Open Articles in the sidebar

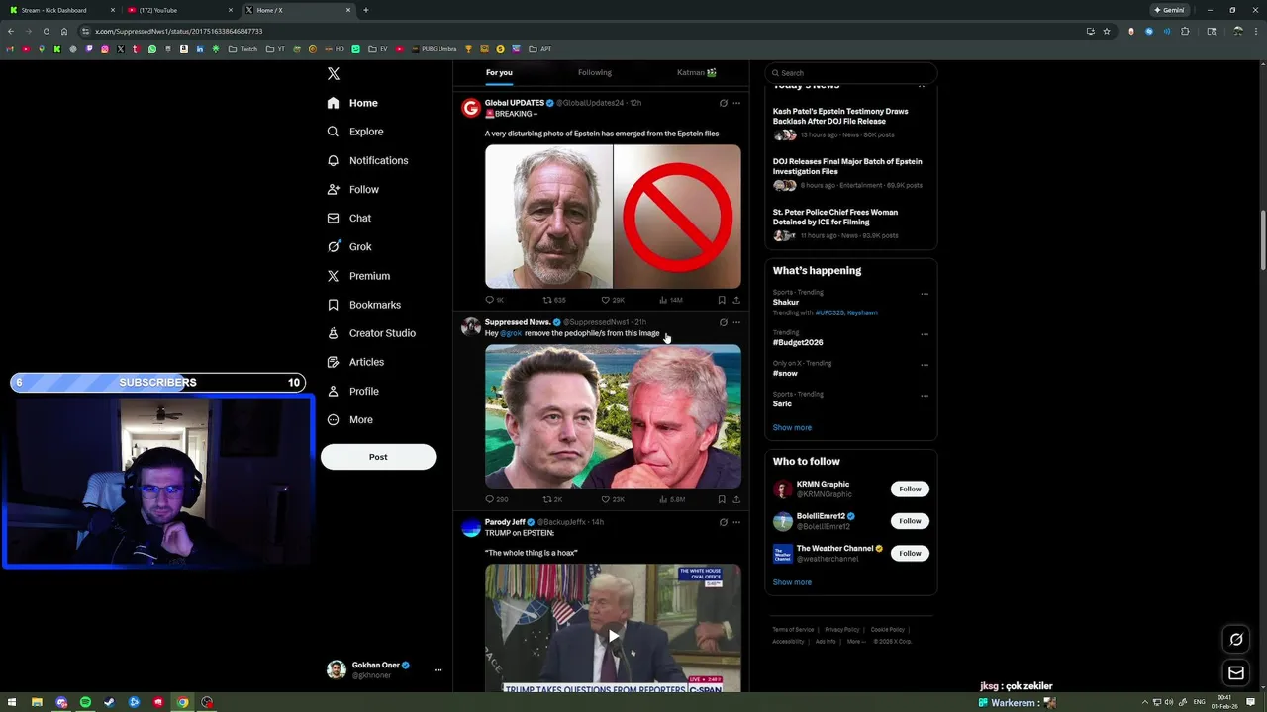click(355, 362)
